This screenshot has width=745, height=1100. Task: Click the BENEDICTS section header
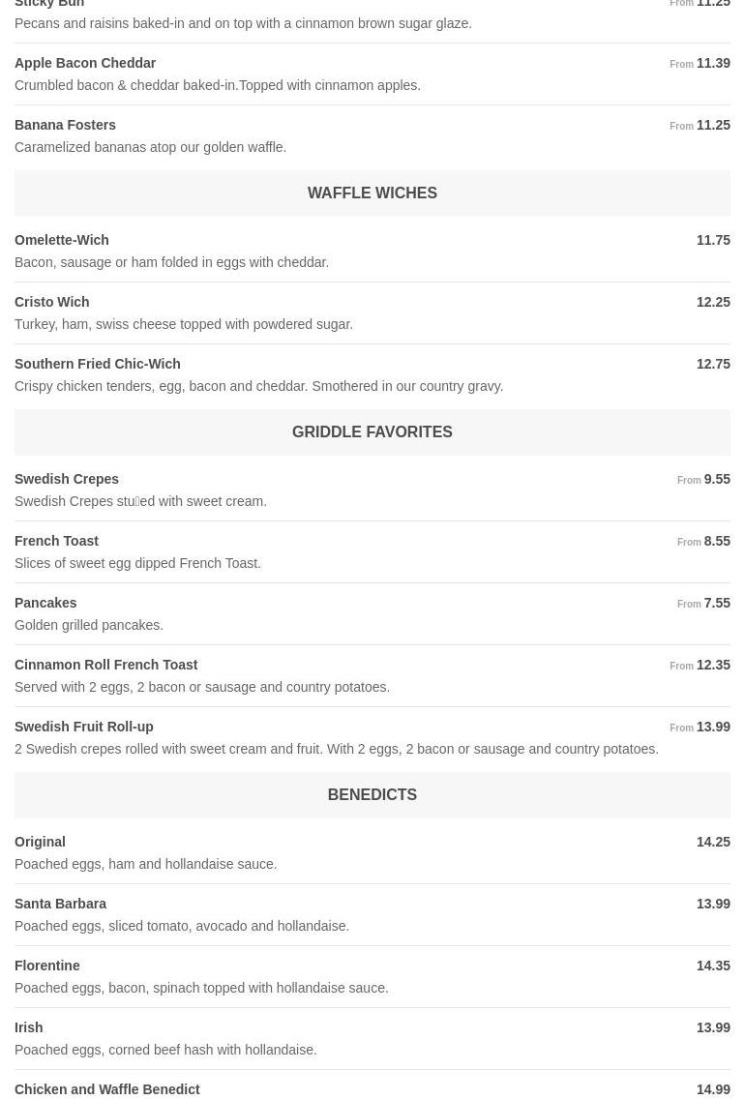point(372,795)
